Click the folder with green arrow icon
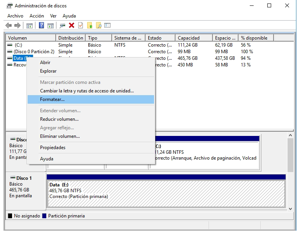 89,26
